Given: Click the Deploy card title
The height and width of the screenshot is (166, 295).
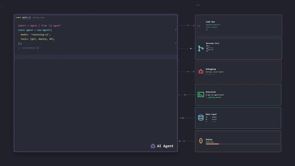Looking at the screenshot, I should coord(209,139).
